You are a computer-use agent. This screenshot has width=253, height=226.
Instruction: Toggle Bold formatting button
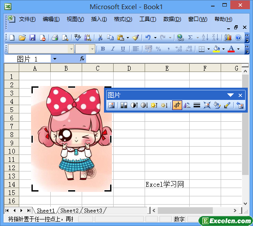pyautogui.click(x=103, y=49)
